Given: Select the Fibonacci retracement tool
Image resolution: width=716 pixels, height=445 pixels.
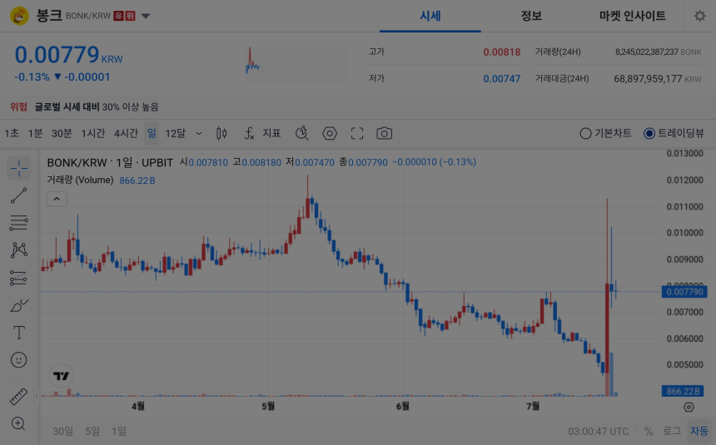Looking at the screenshot, I should pyautogui.click(x=18, y=223).
